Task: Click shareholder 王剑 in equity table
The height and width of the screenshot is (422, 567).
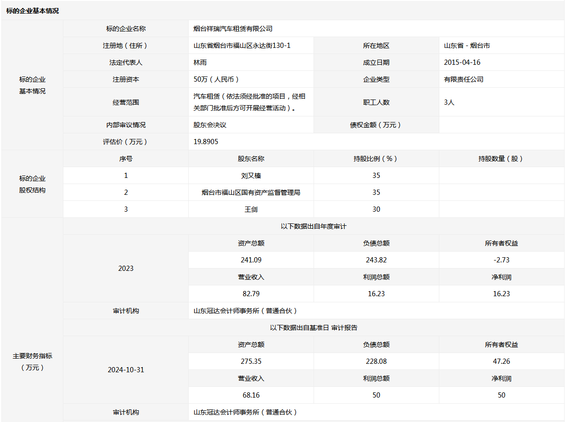Action: click(x=251, y=209)
